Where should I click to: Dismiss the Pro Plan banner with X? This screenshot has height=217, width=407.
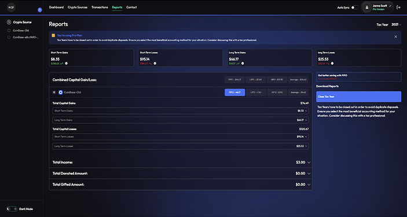click(x=395, y=36)
